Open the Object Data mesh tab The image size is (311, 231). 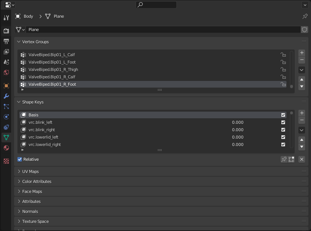(x=6, y=137)
